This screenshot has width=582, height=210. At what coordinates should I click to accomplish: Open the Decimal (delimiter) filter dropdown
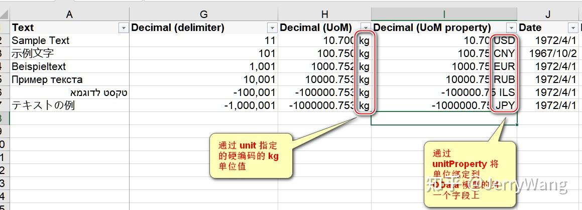(273, 28)
